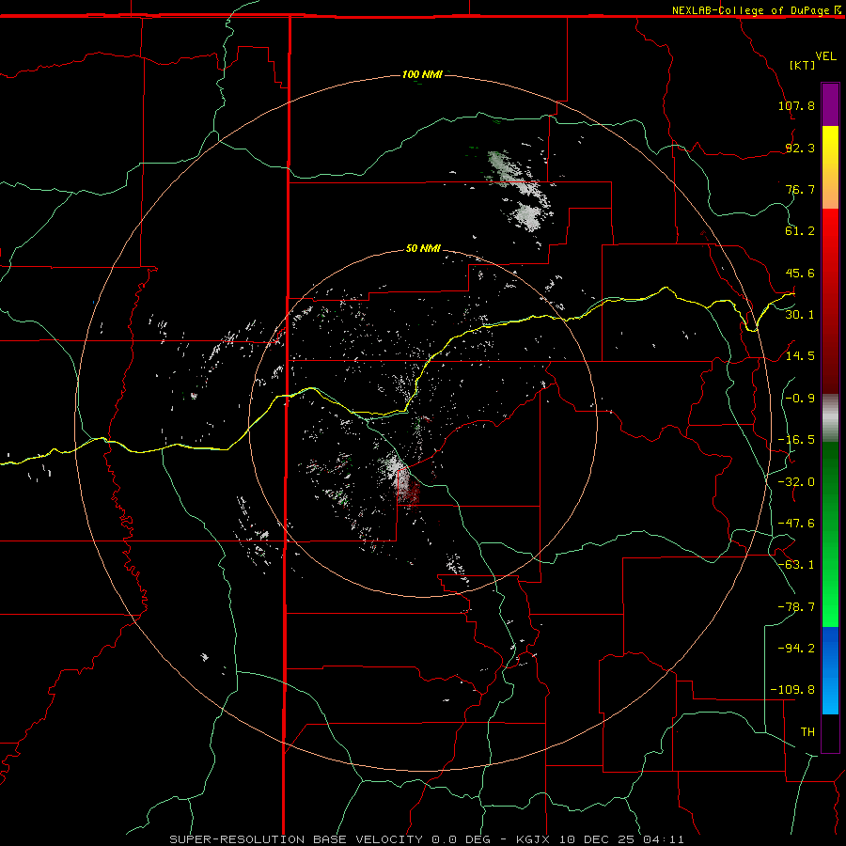Image resolution: width=846 pixels, height=846 pixels.
Task: Click the 14.5 velocity scale value
Action: click(x=800, y=356)
